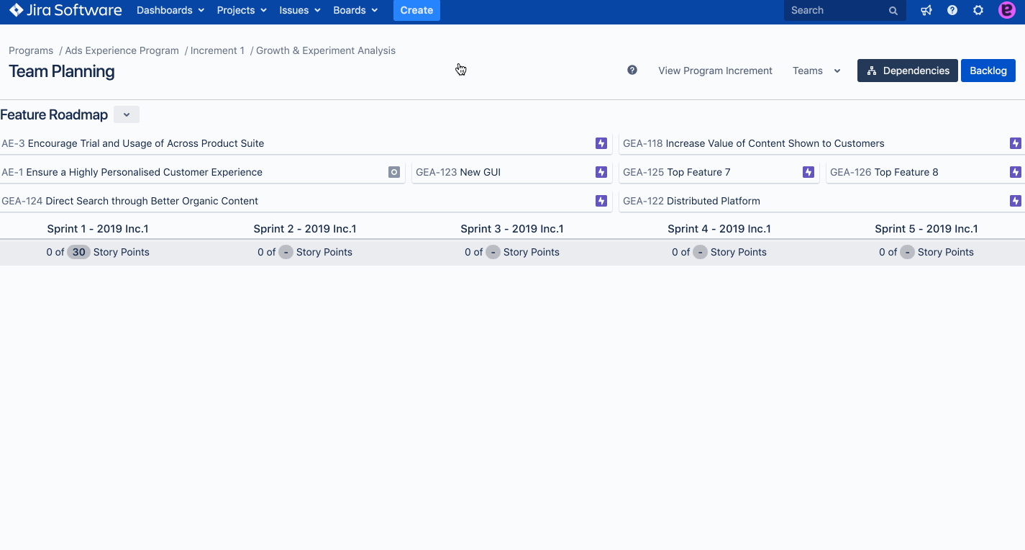The image size is (1025, 550).
Task: Open the Projects menu
Action: click(242, 10)
